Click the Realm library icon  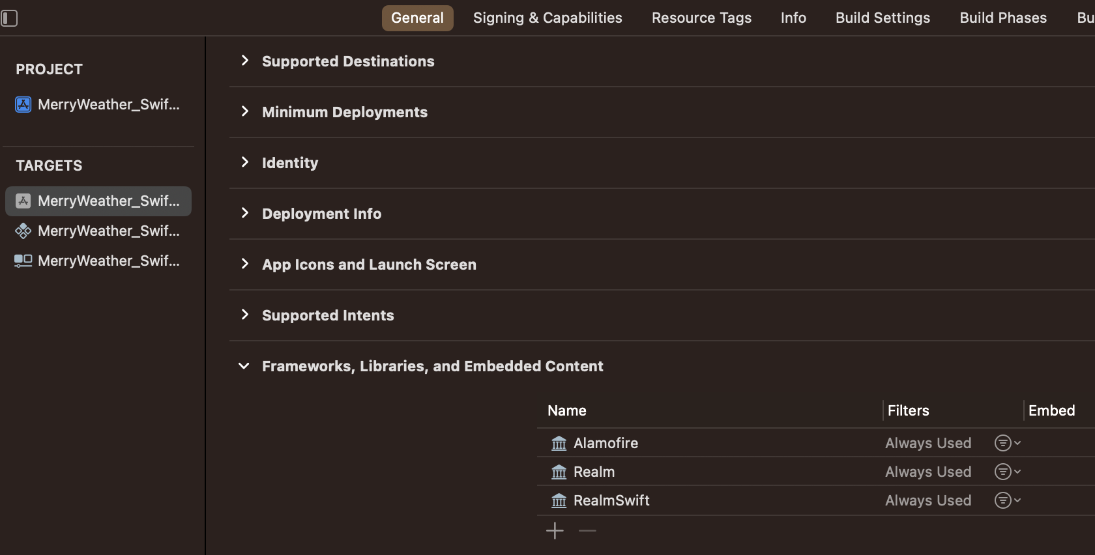point(559,472)
